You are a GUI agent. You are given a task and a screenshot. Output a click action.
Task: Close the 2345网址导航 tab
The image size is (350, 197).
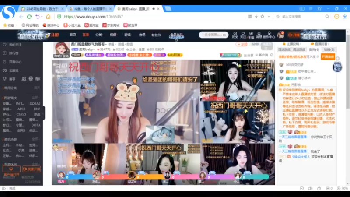(x=63, y=9)
